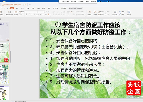Click the bullet list icon
The width and height of the screenshot is (143, 102).
(54, 12)
